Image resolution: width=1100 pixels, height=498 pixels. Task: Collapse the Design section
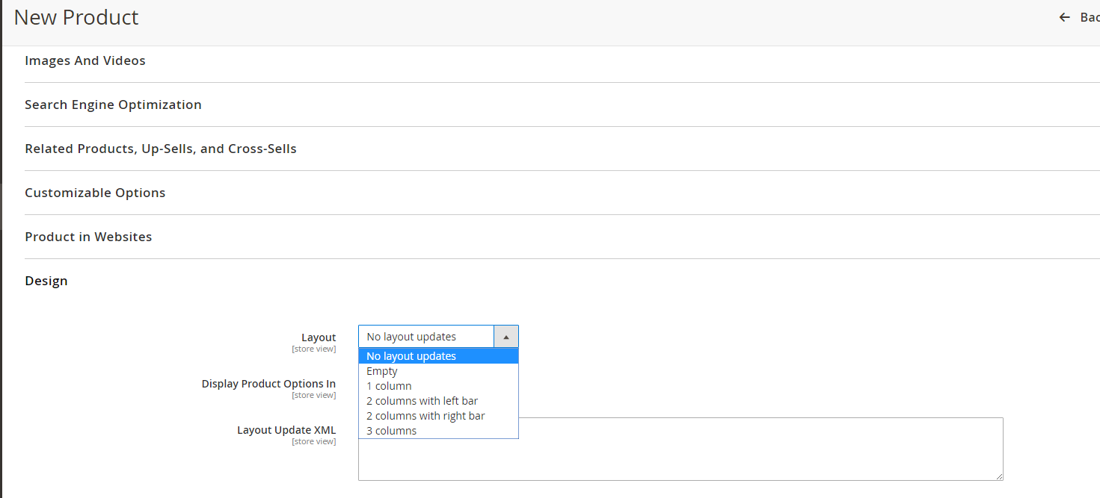click(46, 281)
